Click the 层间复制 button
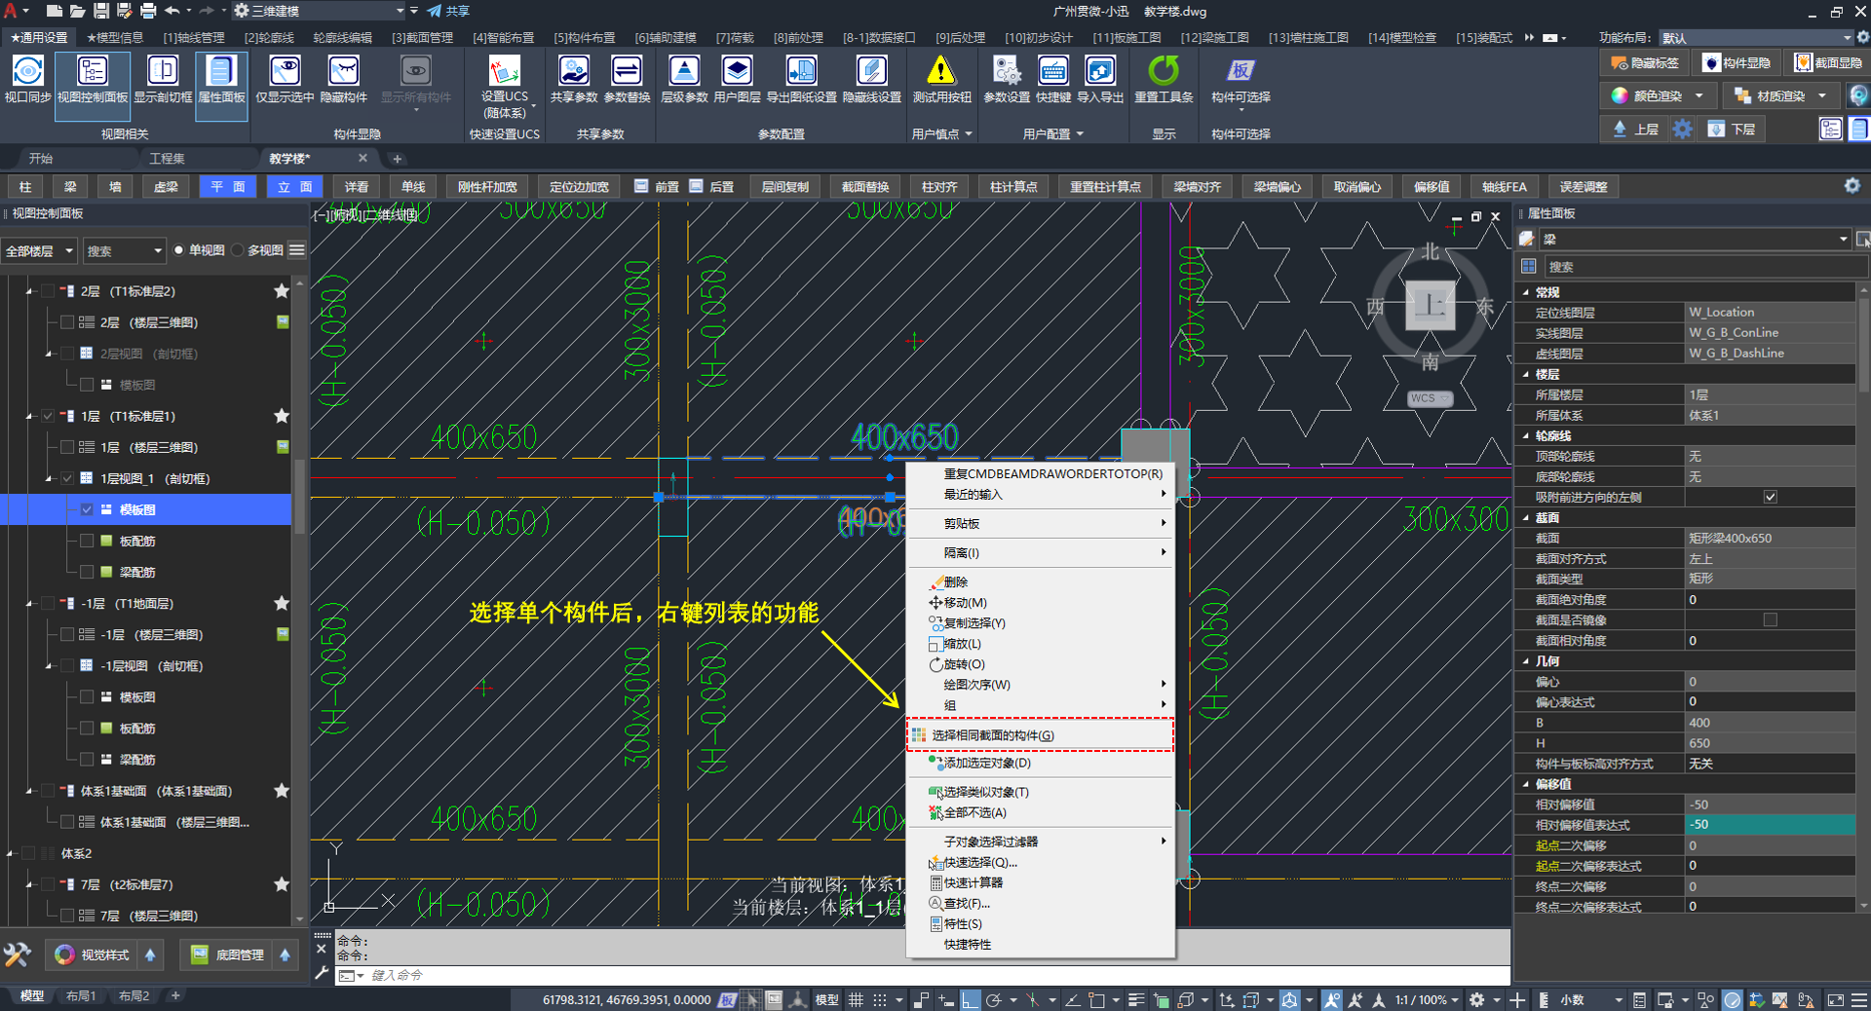 (784, 187)
